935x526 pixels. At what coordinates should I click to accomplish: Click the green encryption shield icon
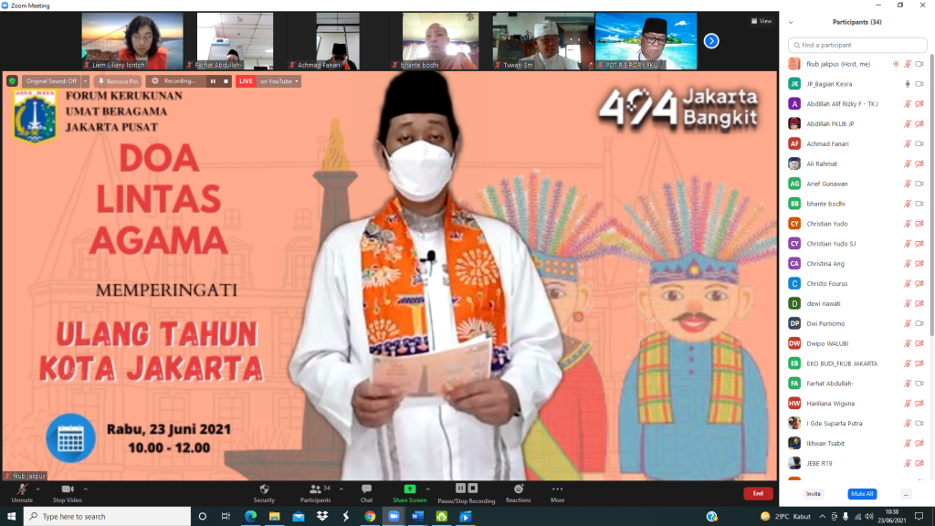point(12,81)
